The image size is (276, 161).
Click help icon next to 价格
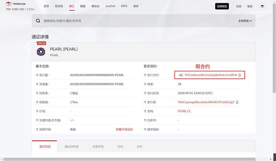[x=37, y=111]
